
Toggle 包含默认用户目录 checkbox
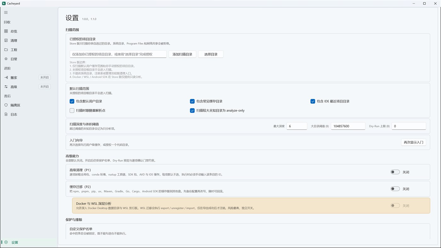coord(72,101)
